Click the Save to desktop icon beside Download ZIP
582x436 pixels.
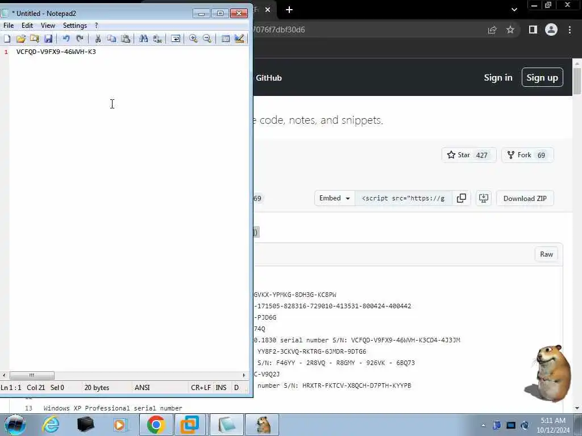click(x=484, y=198)
